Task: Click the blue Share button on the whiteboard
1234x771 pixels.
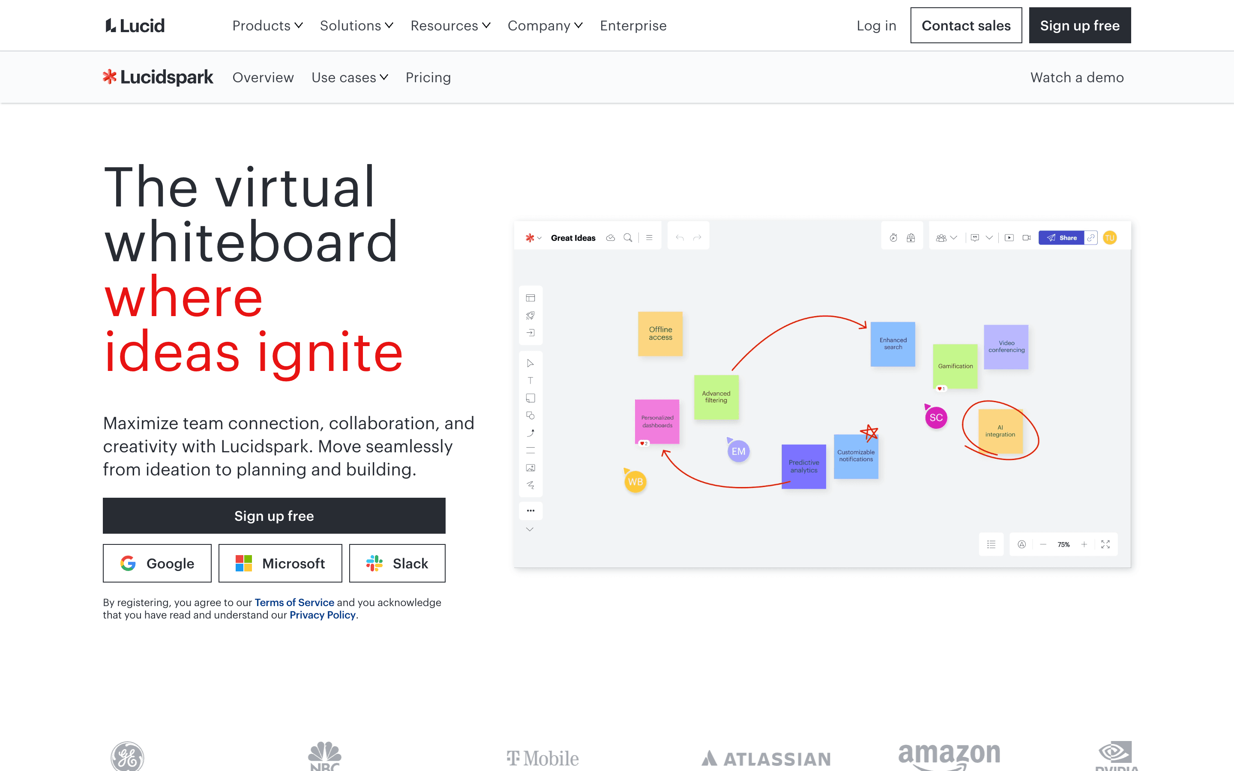Action: tap(1061, 238)
